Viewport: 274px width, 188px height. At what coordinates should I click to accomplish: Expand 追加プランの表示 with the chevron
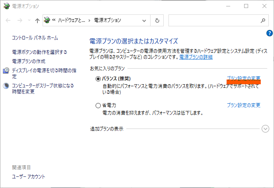pos(265,129)
